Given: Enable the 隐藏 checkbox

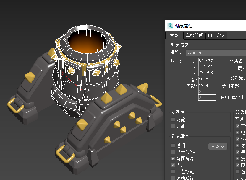Looking at the screenshot, I should click(173, 120).
